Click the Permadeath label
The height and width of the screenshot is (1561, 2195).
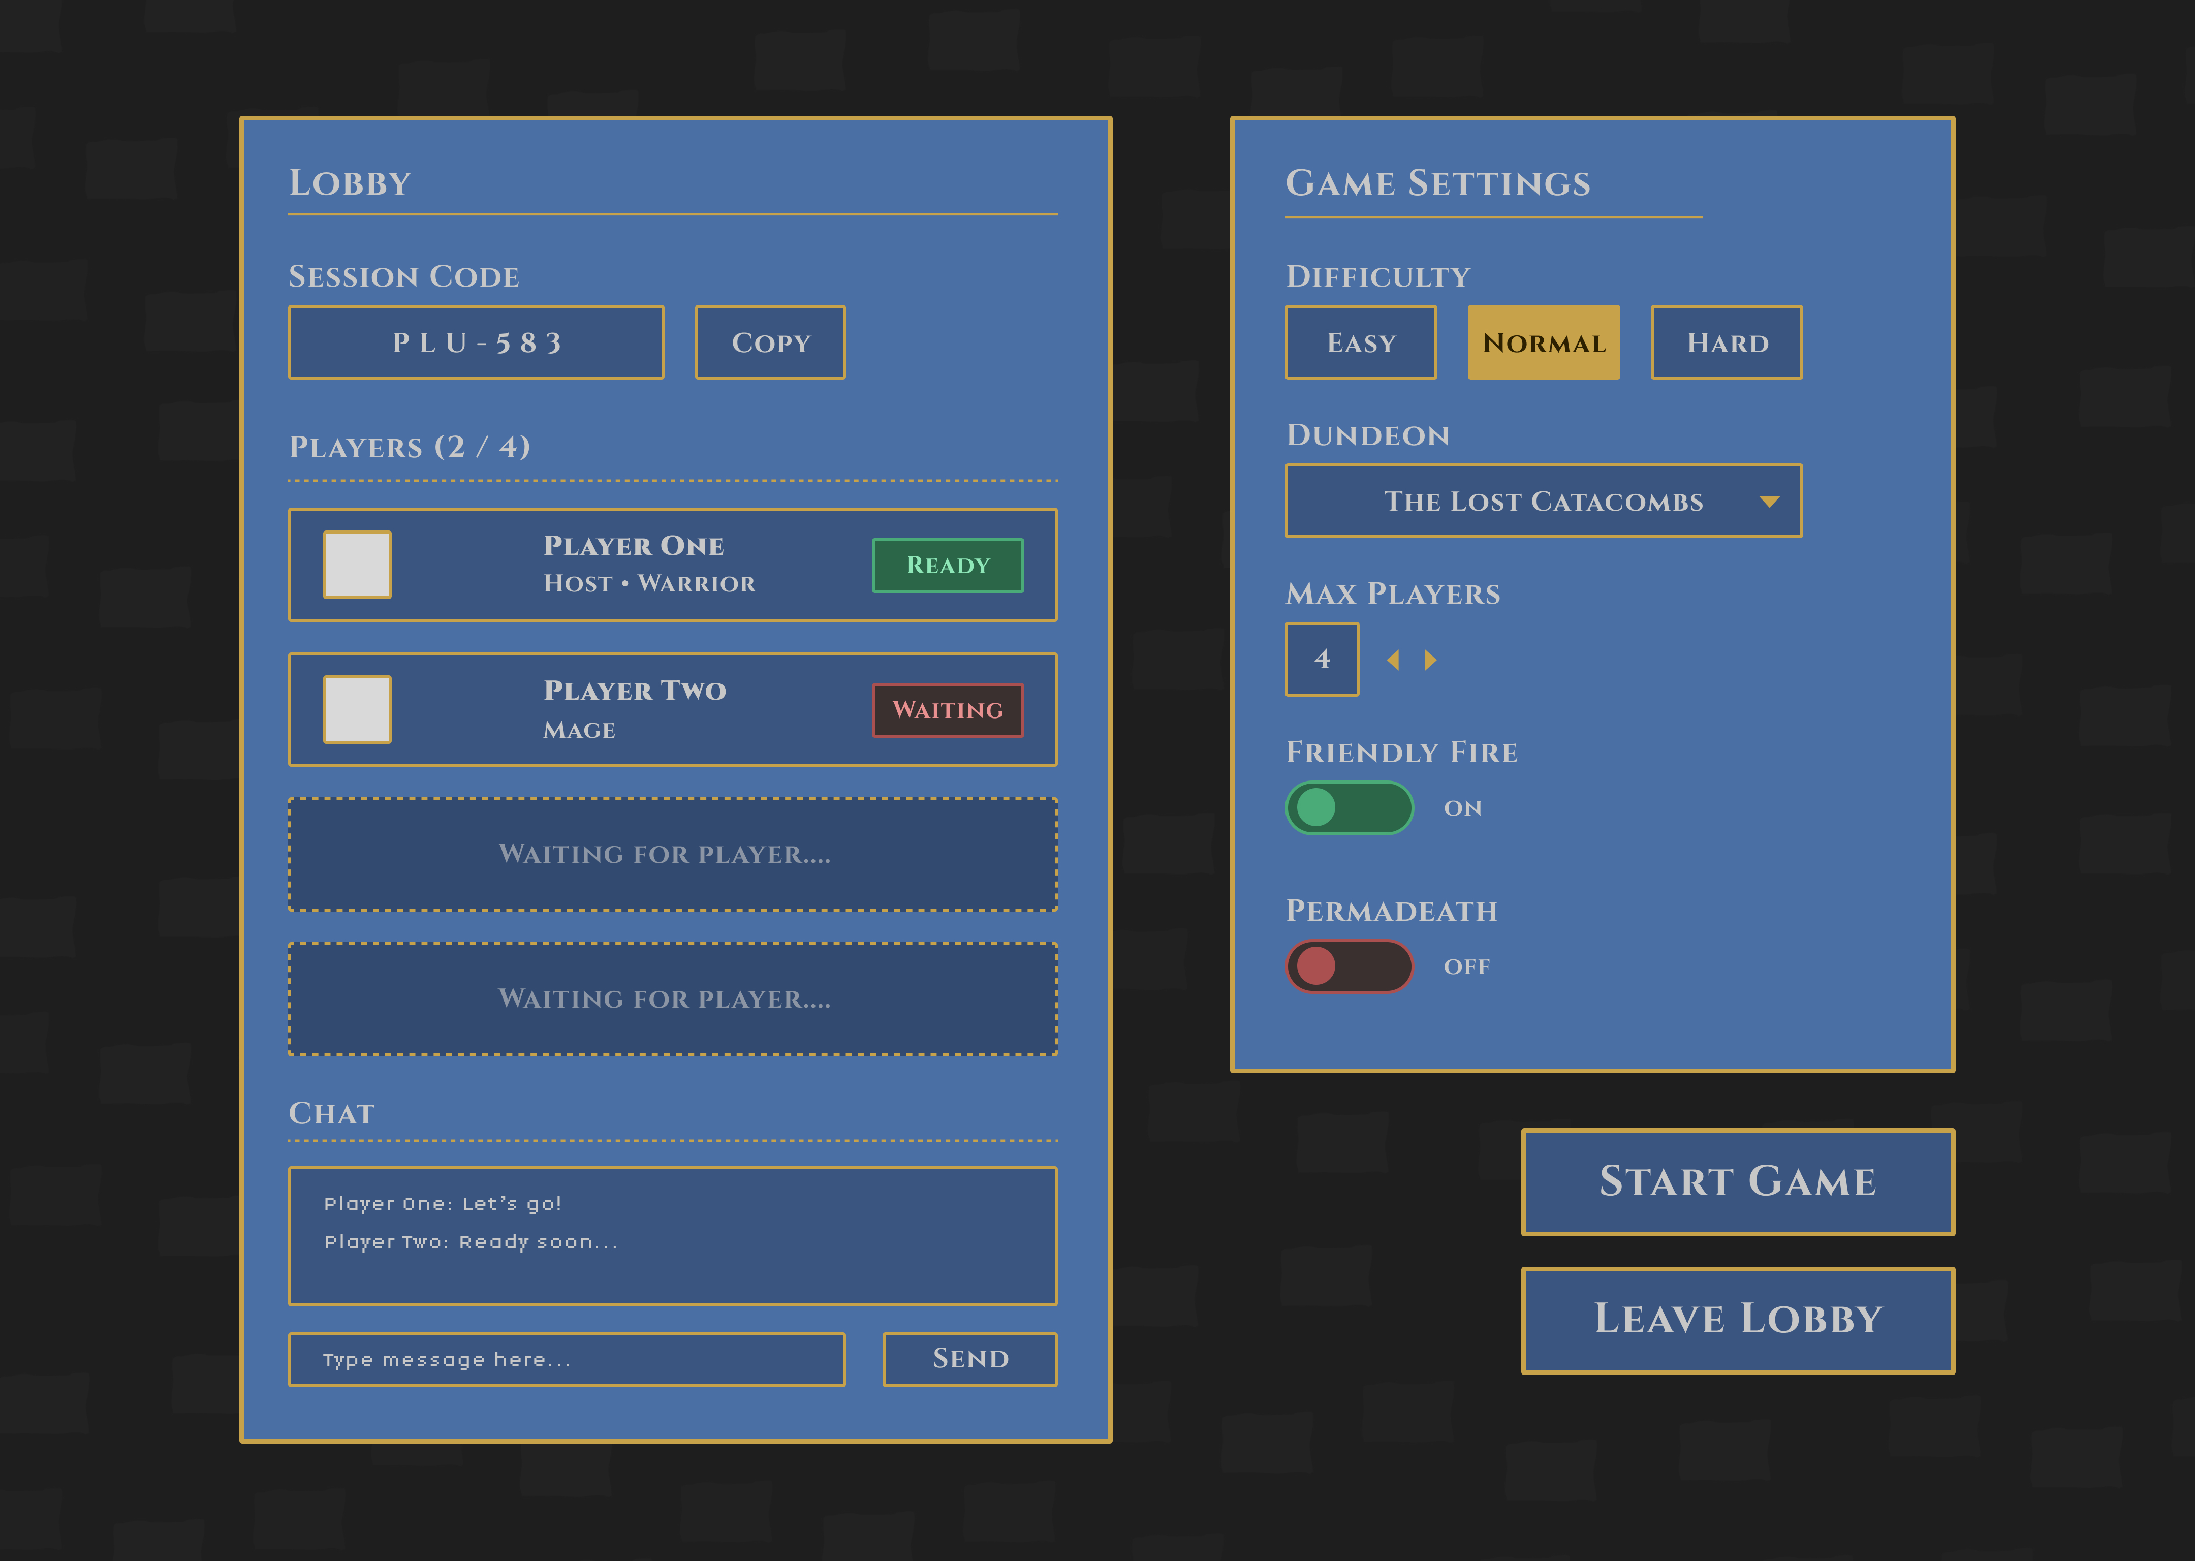click(1392, 911)
